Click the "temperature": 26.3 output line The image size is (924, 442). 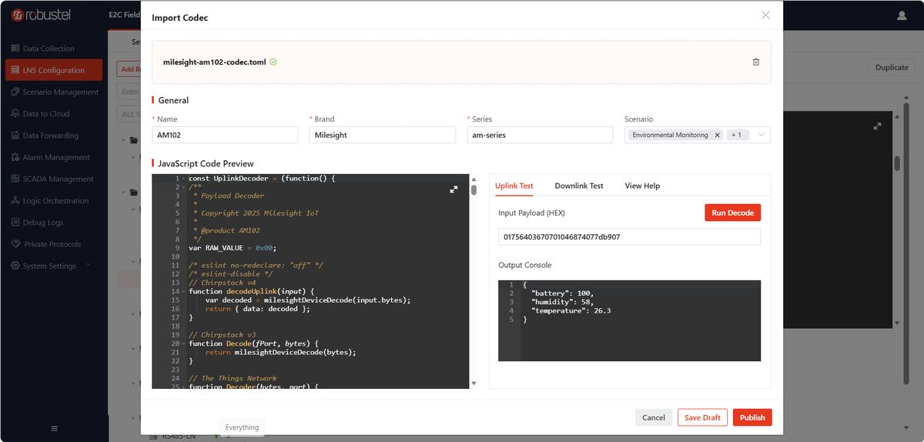[x=571, y=310]
